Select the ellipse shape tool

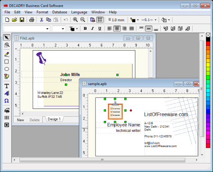pyautogui.click(x=7, y=69)
